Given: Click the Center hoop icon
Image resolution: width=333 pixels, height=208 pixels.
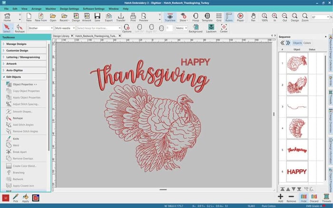Looking at the screenshot, I should click(x=224, y=28).
